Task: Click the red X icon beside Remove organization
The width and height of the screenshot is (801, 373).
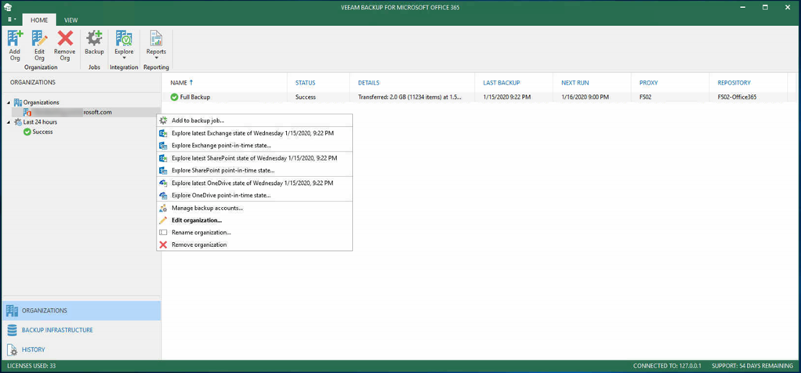Action: click(164, 244)
